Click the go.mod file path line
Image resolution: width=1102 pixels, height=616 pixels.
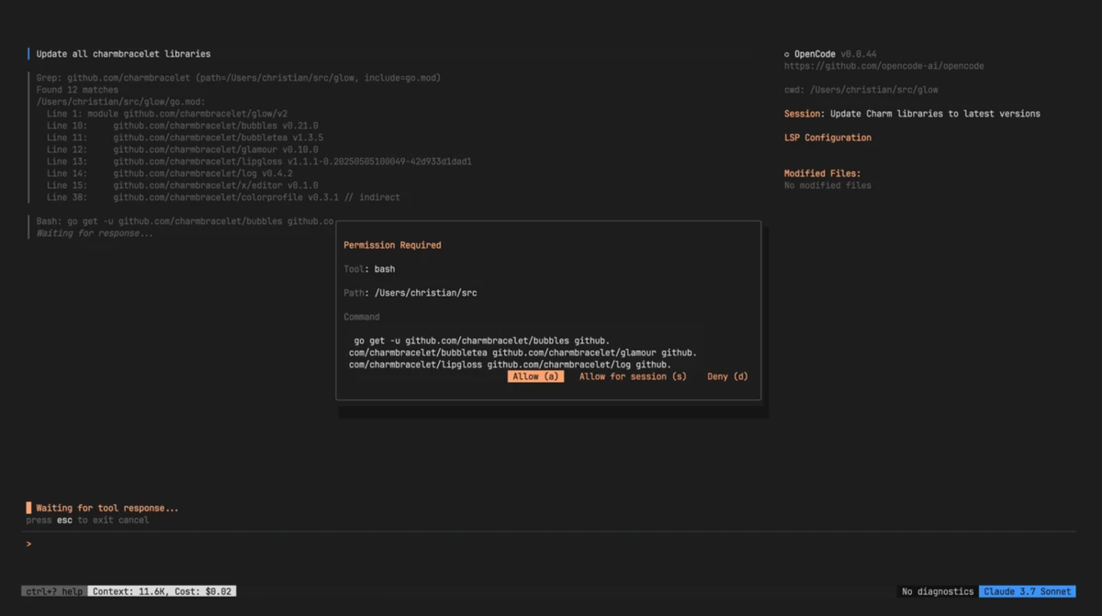pyautogui.click(x=120, y=102)
